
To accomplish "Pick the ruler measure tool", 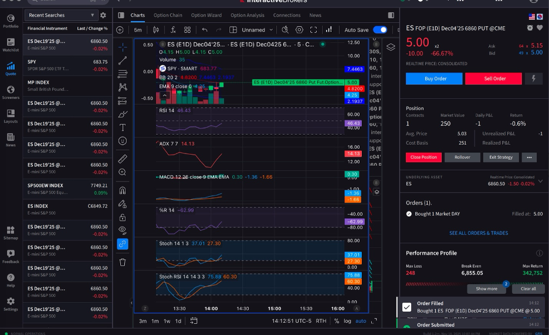I will point(123,159).
